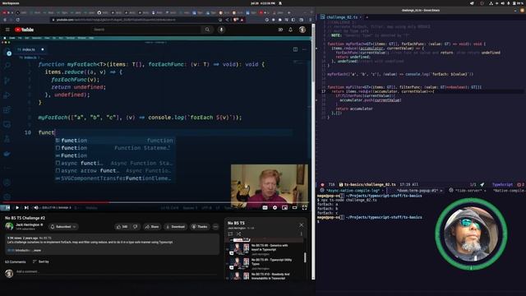Open the system volume indicator in tray

click(x=502, y=3)
